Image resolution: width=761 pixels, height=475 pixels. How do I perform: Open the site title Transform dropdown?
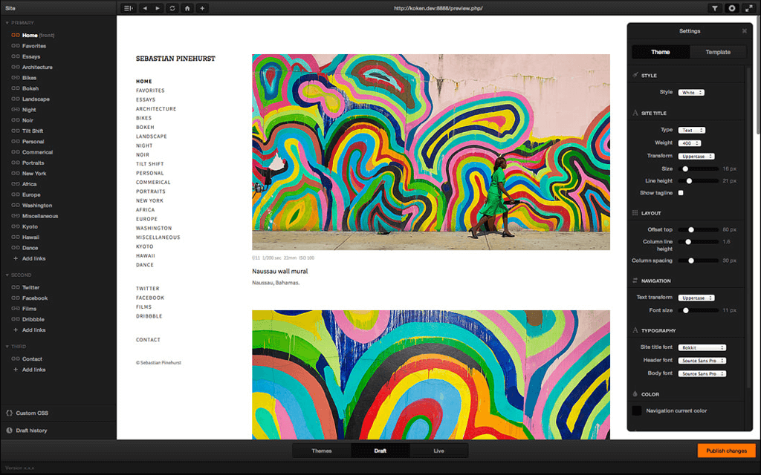pyautogui.click(x=696, y=156)
